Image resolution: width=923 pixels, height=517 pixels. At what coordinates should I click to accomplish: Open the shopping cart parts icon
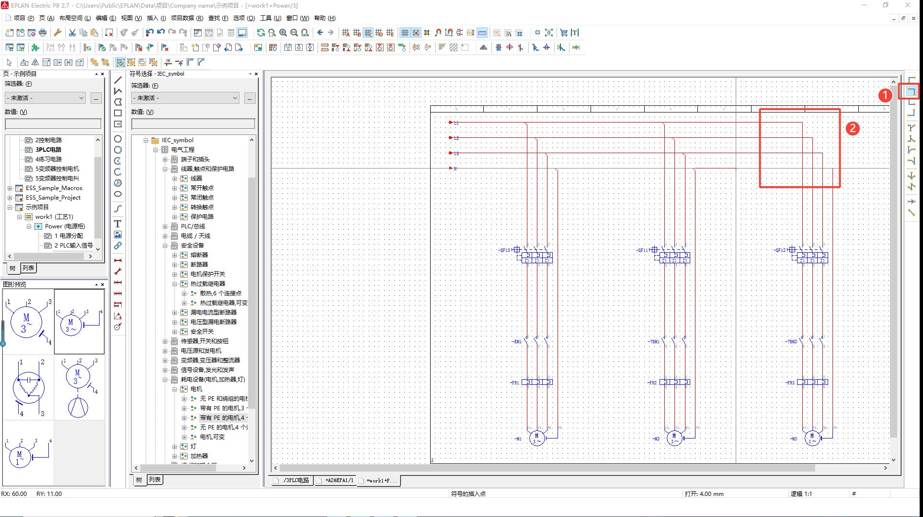[x=563, y=33]
